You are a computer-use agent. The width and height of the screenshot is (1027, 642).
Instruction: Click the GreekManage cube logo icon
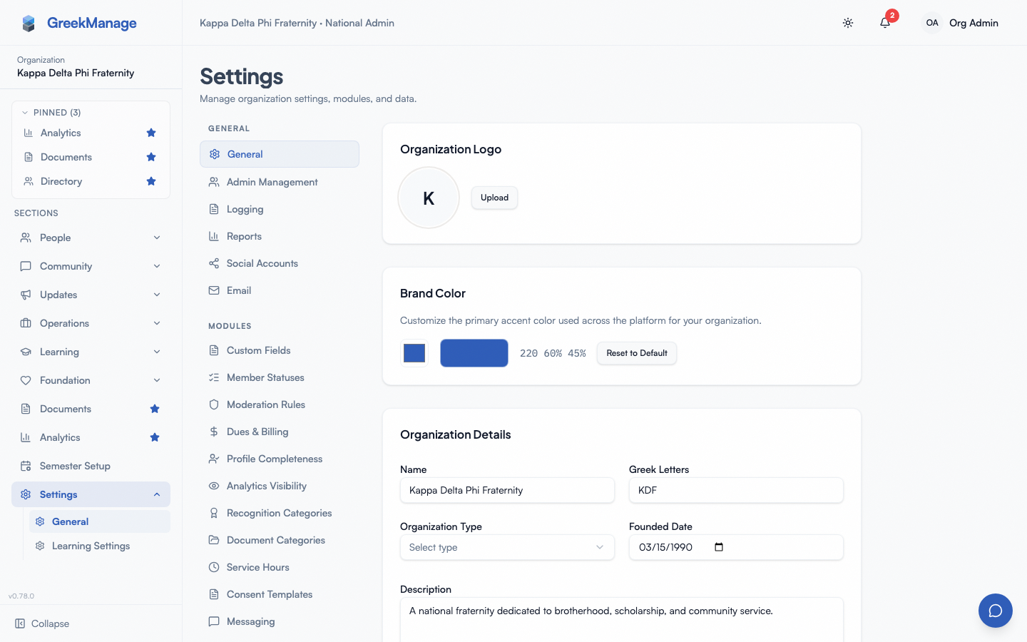click(29, 24)
